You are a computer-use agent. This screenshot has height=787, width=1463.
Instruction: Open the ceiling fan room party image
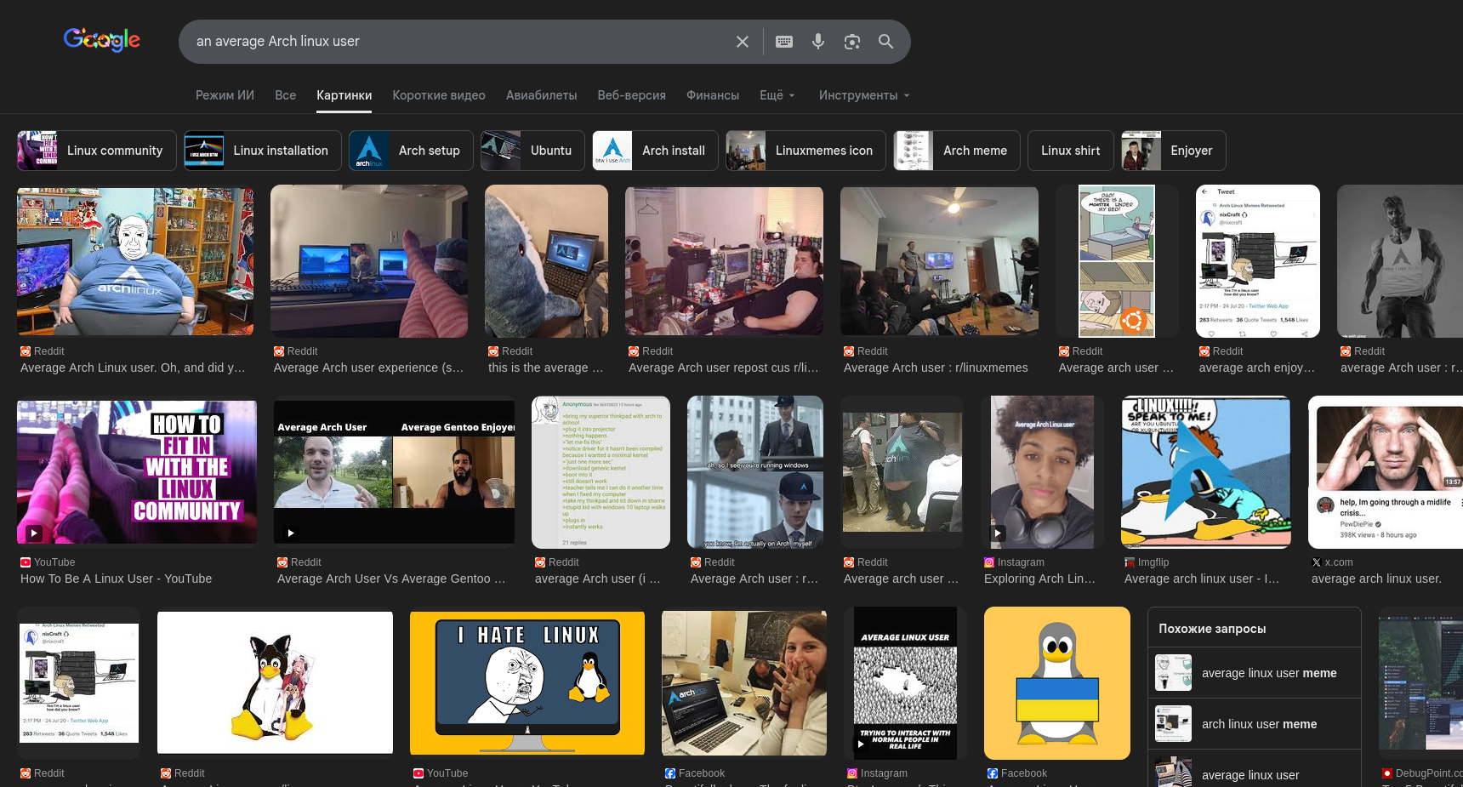[x=939, y=261]
